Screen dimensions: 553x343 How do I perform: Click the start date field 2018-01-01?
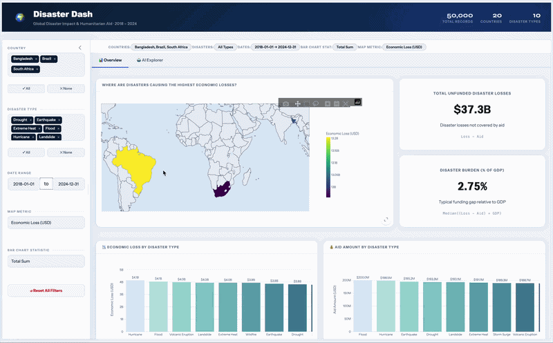pos(24,184)
